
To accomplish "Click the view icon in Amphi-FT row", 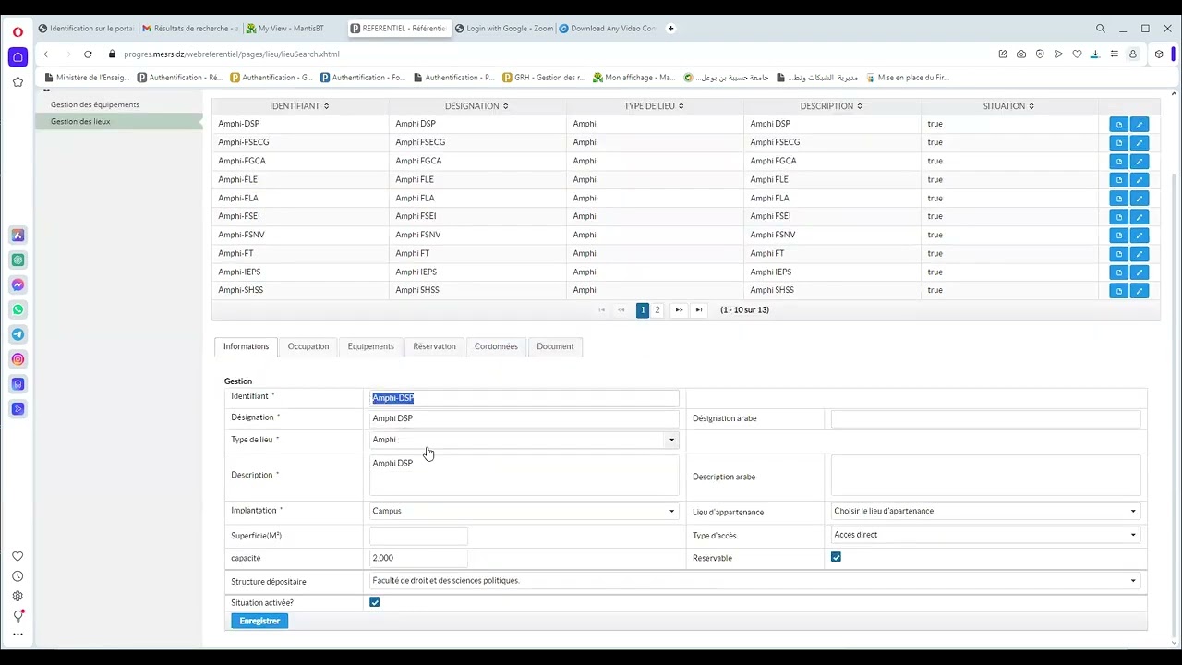I will tap(1119, 254).
